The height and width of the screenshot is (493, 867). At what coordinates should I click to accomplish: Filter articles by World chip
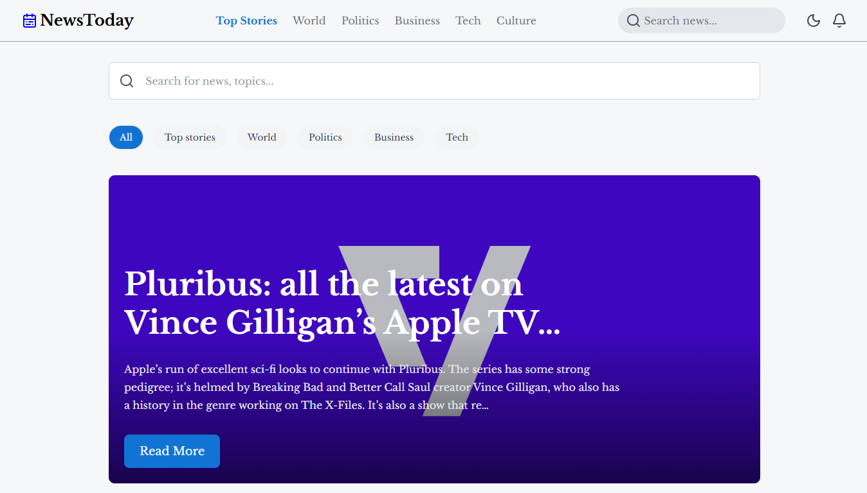[262, 137]
